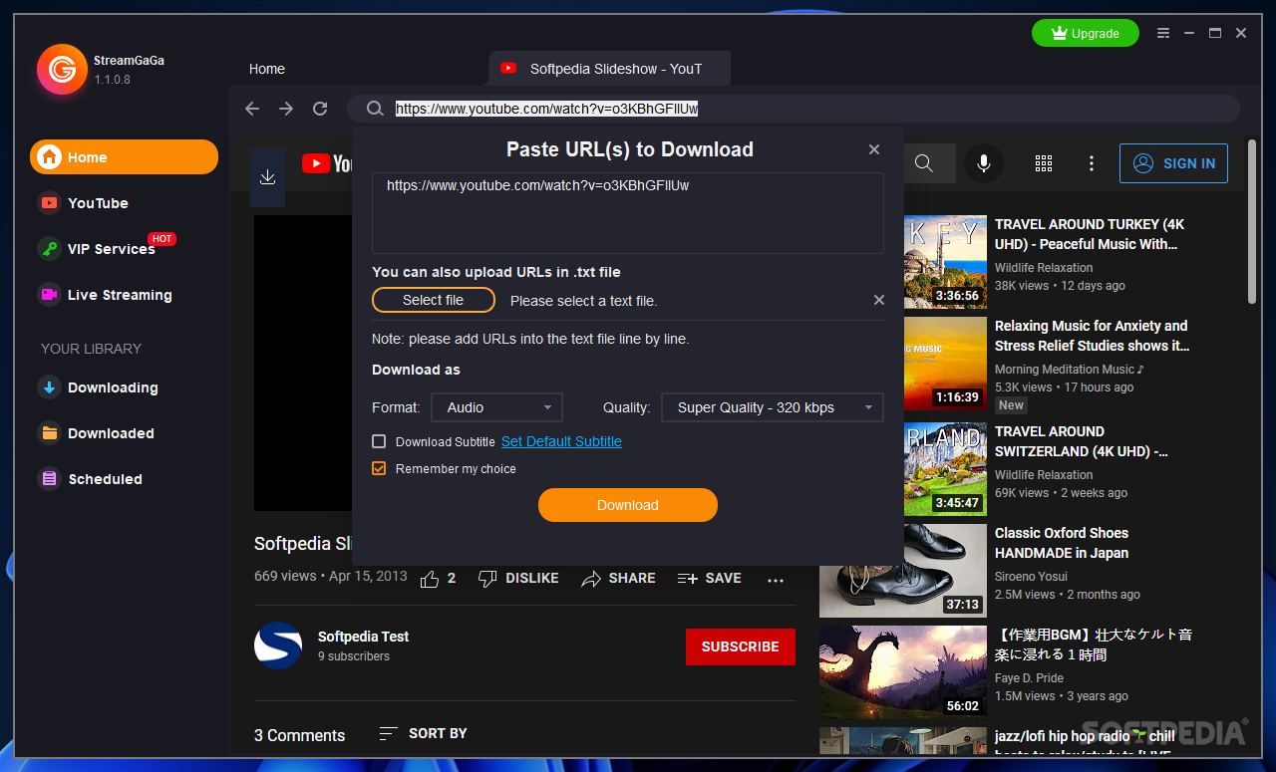Open Home in the sidebar
This screenshot has width=1276, height=772.
tap(124, 157)
